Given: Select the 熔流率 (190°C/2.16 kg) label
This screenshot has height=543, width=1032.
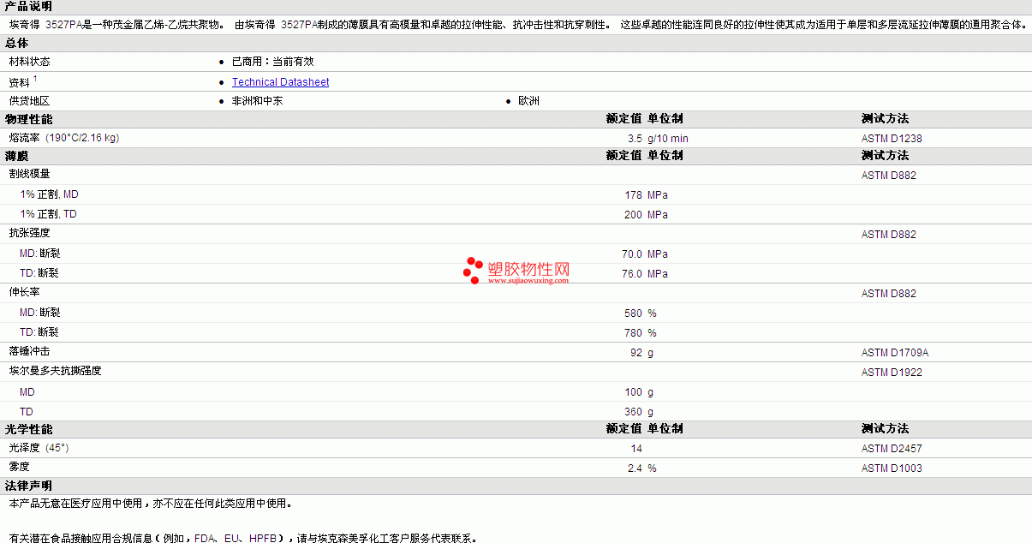Looking at the screenshot, I should coord(64,138).
